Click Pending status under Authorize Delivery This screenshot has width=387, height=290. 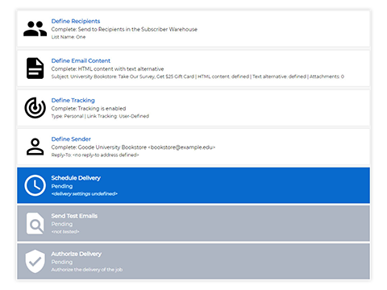tap(62, 262)
